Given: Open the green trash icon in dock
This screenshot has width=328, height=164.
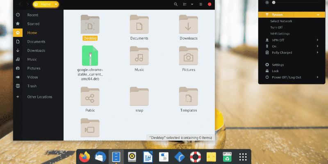Looking at the screenshot, I should tap(227, 157).
